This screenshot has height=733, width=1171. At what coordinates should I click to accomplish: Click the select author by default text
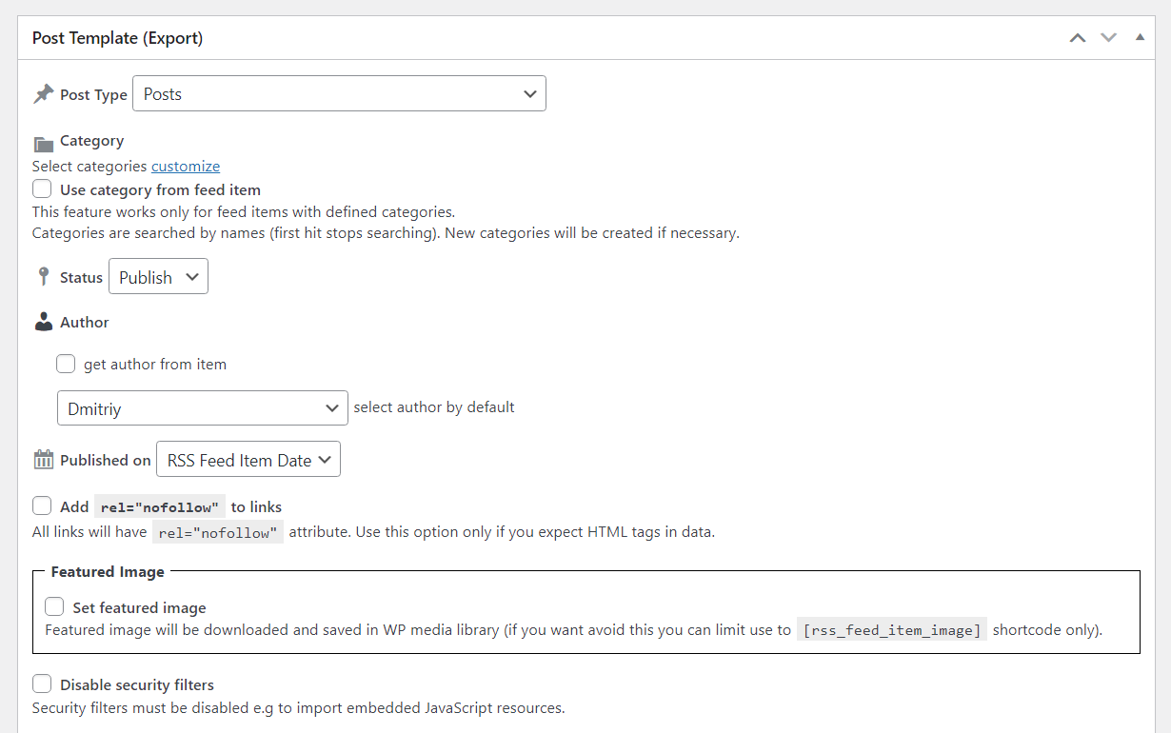pos(434,406)
